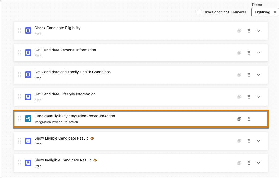Click the Get Candidate Personal Information step icon
Image resolution: width=279 pixels, height=178 pixels.
point(28,53)
